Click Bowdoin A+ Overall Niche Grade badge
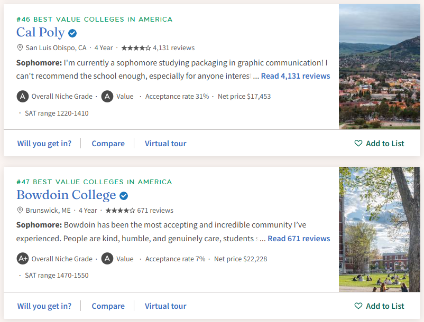The height and width of the screenshot is (322, 424). (x=22, y=259)
